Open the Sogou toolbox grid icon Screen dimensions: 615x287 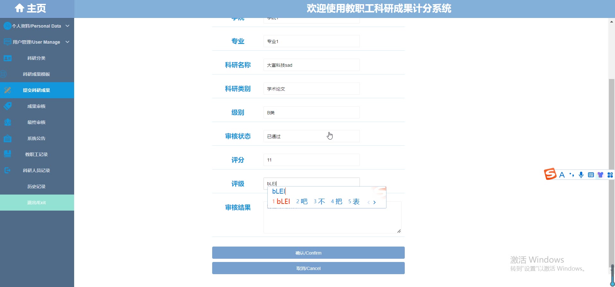coord(610,175)
